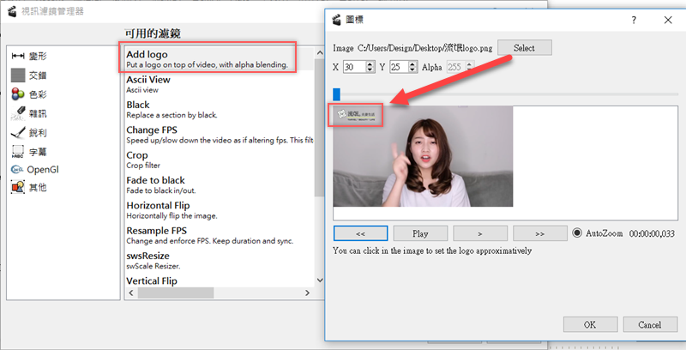
Task: Click into the X position field
Action: (354, 67)
